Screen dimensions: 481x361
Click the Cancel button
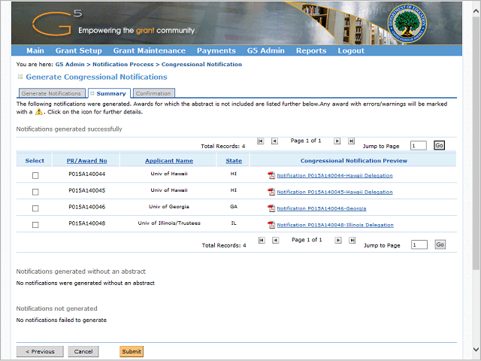(x=83, y=351)
